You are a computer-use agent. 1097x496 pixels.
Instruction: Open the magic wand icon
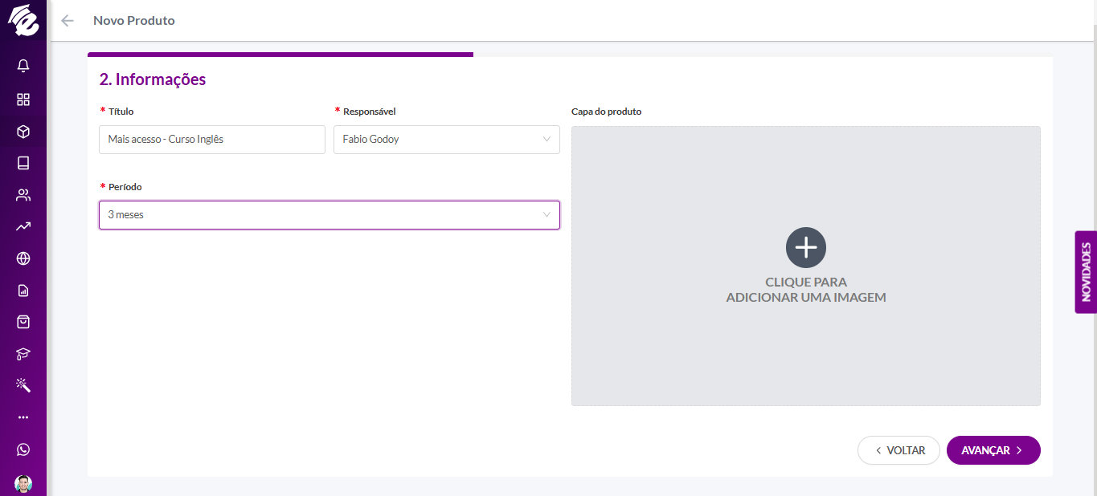click(23, 385)
